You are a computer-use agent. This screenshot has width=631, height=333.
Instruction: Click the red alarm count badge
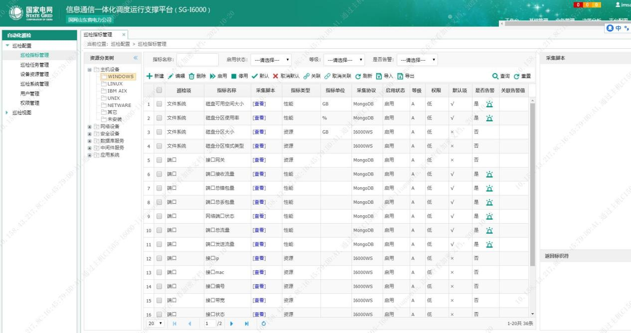[x=579, y=5]
